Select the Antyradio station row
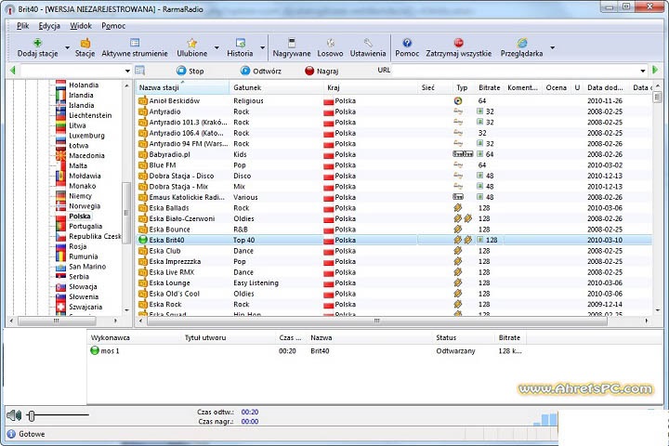669x446 pixels. 393,111
